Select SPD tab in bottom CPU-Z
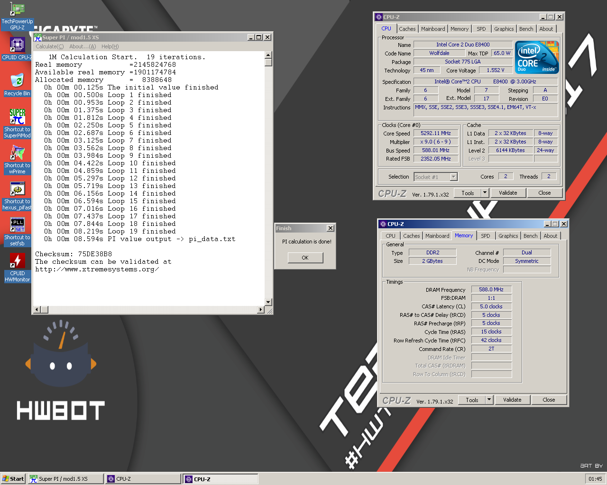607x485 pixels. coord(485,236)
